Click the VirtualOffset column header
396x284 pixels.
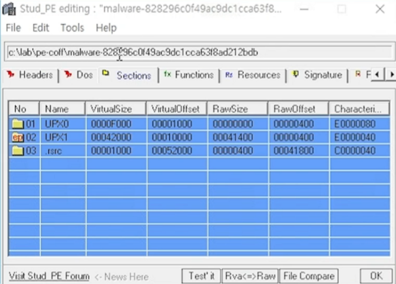click(x=177, y=109)
